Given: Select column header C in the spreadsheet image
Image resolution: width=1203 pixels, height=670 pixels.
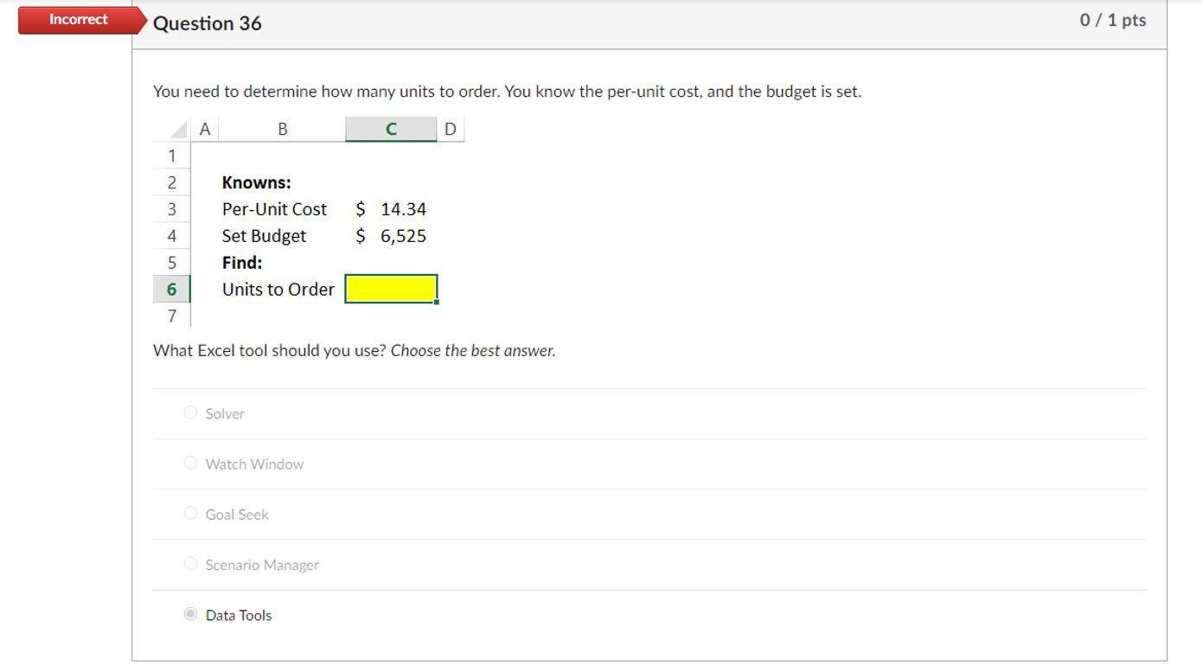Looking at the screenshot, I should [x=390, y=128].
